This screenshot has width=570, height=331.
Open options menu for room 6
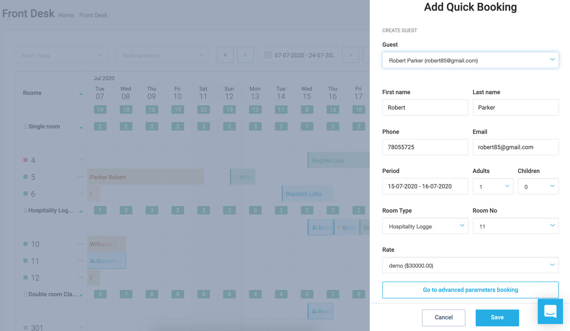coord(81,194)
